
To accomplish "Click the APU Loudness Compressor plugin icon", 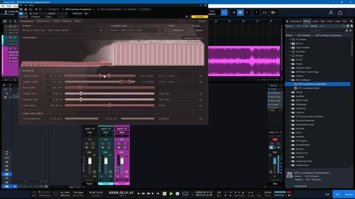I will (295, 84).
